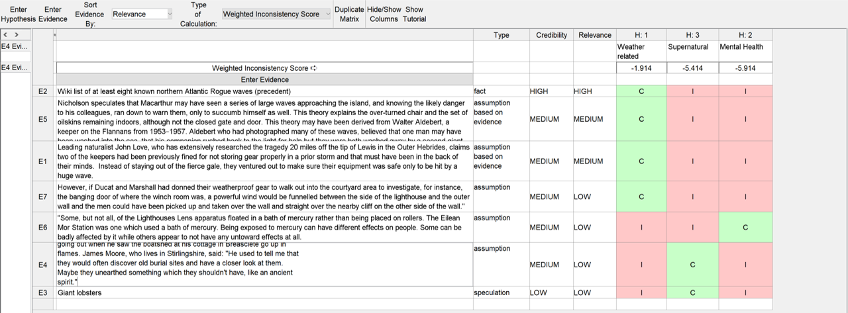Screen dimensions: 848x313
Task: Click the green C cell for E2 under H: 1
Action: click(641, 91)
